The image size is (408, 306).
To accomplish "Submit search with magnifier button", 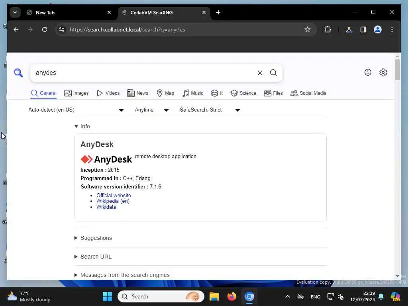I will [x=273, y=73].
